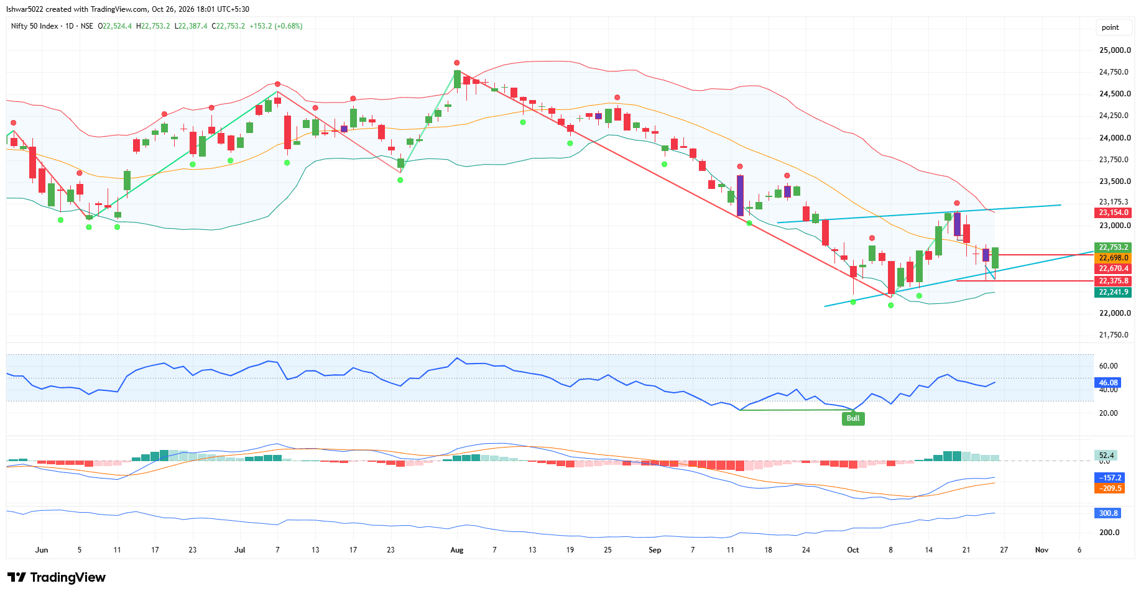The image size is (1141, 596).
Task: Click the Jul label on time axis
Action: coord(240,550)
